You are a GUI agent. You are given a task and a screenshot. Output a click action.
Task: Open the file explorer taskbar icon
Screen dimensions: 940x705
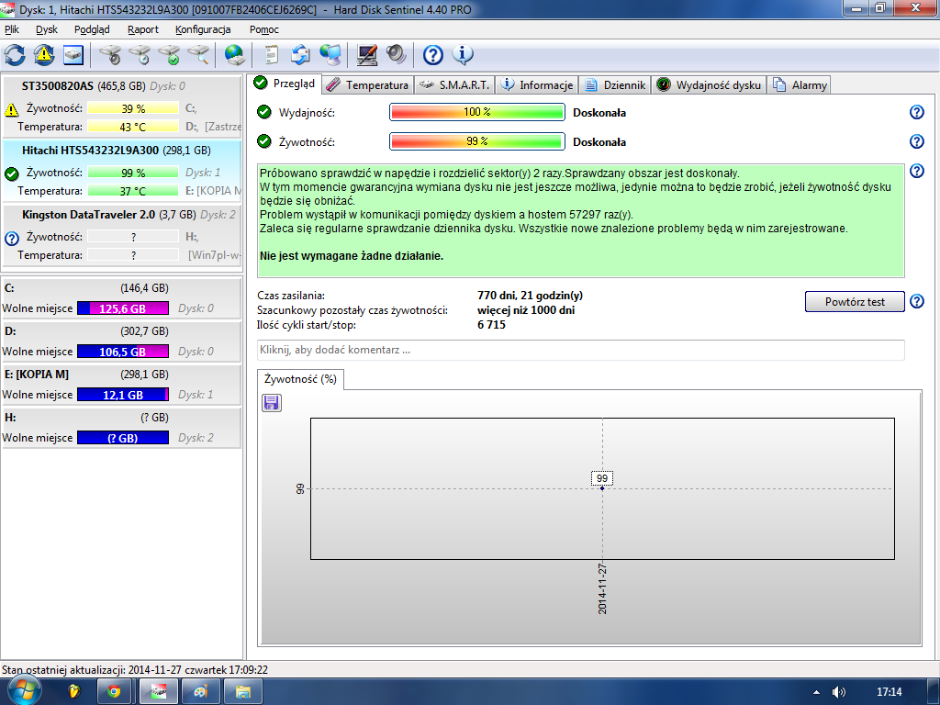click(x=242, y=692)
